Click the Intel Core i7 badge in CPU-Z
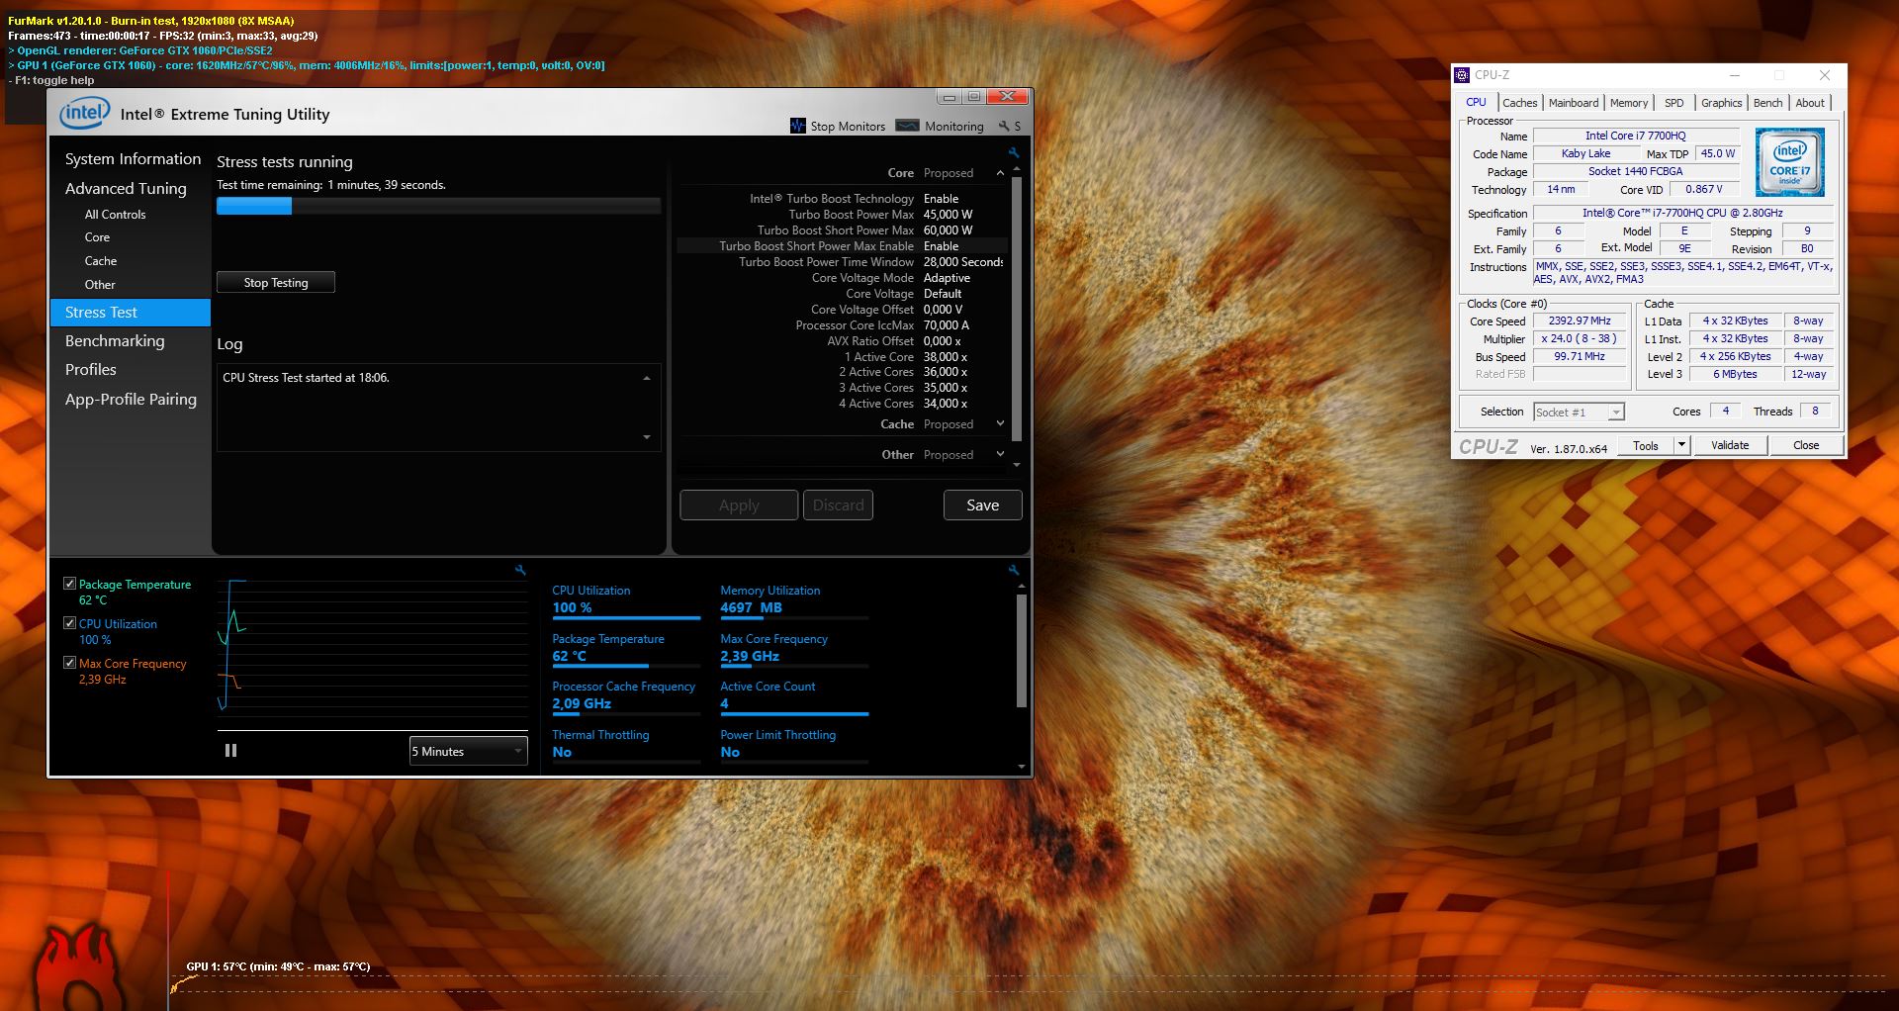1899x1011 pixels. 1790,162
